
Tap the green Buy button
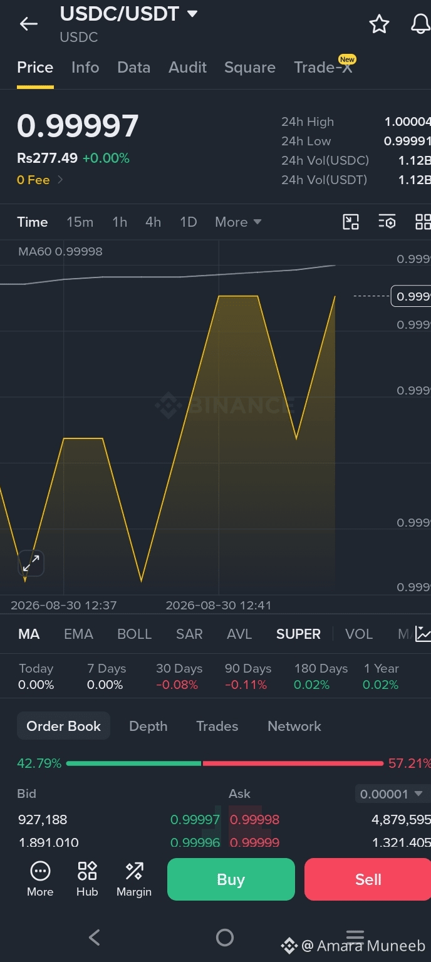[231, 879]
